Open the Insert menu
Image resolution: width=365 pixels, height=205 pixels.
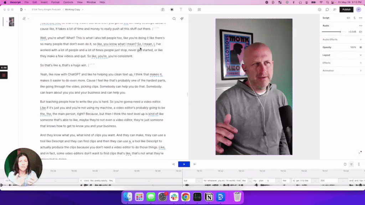pyautogui.click(x=43, y=2)
